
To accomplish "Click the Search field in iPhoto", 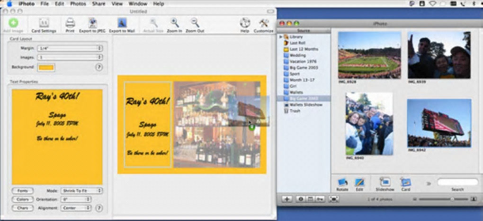I will [x=457, y=182].
